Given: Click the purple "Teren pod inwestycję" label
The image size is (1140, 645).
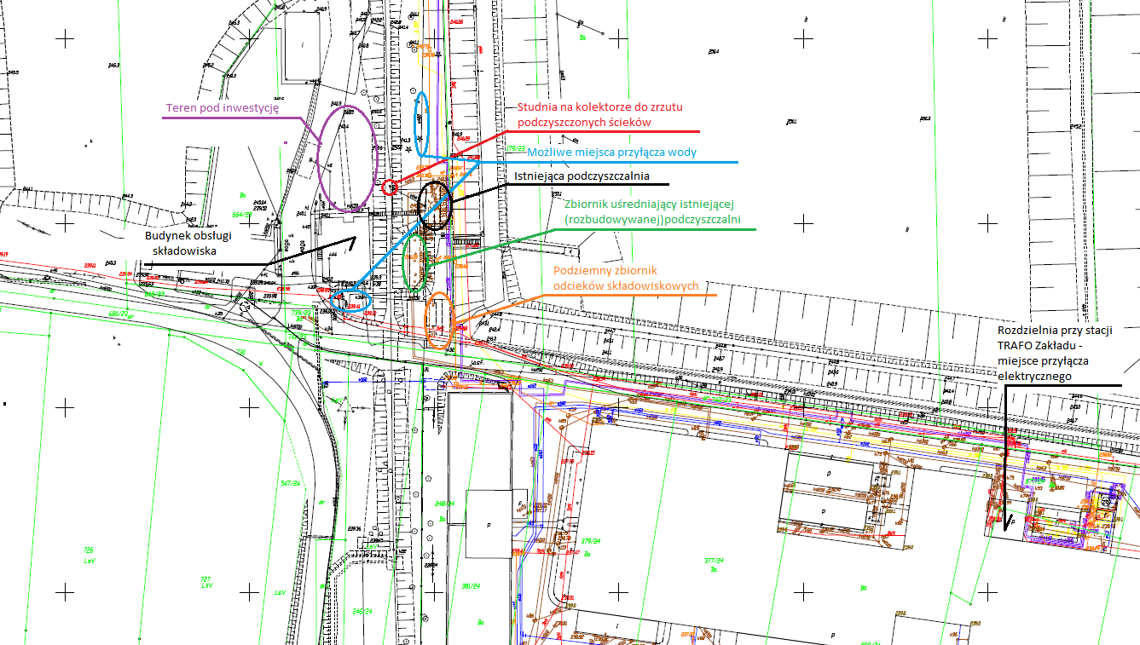Looking at the screenshot, I should pyautogui.click(x=222, y=110).
